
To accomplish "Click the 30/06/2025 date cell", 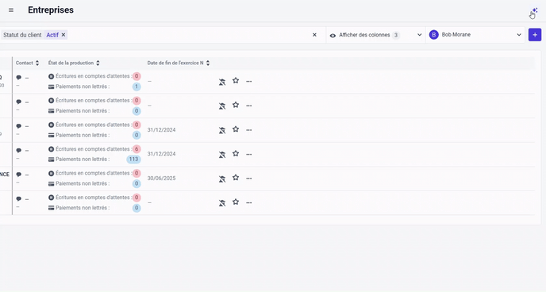I will (x=162, y=179).
